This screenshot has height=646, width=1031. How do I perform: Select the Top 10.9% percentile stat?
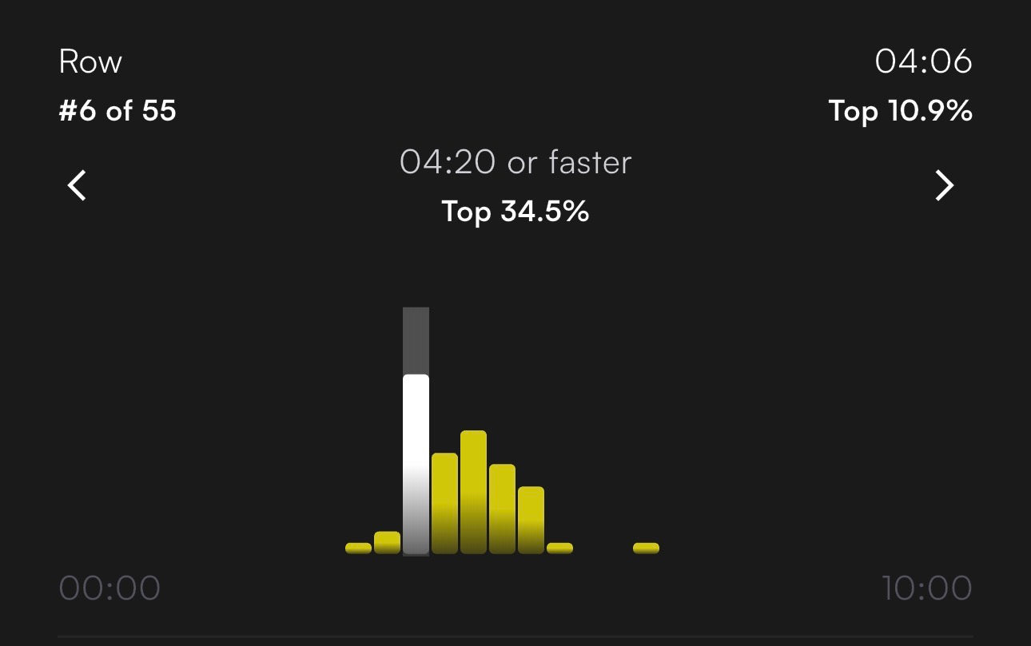click(x=898, y=111)
